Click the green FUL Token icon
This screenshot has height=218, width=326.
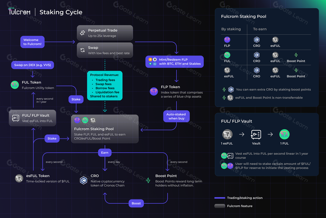click(x=15, y=85)
